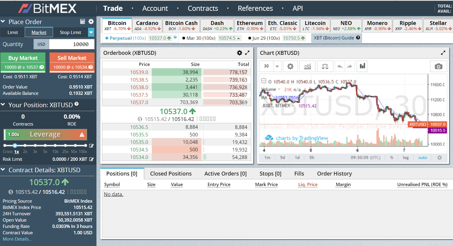The width and height of the screenshot is (453, 246).
Task: Open More Details link
Action: click(17, 239)
